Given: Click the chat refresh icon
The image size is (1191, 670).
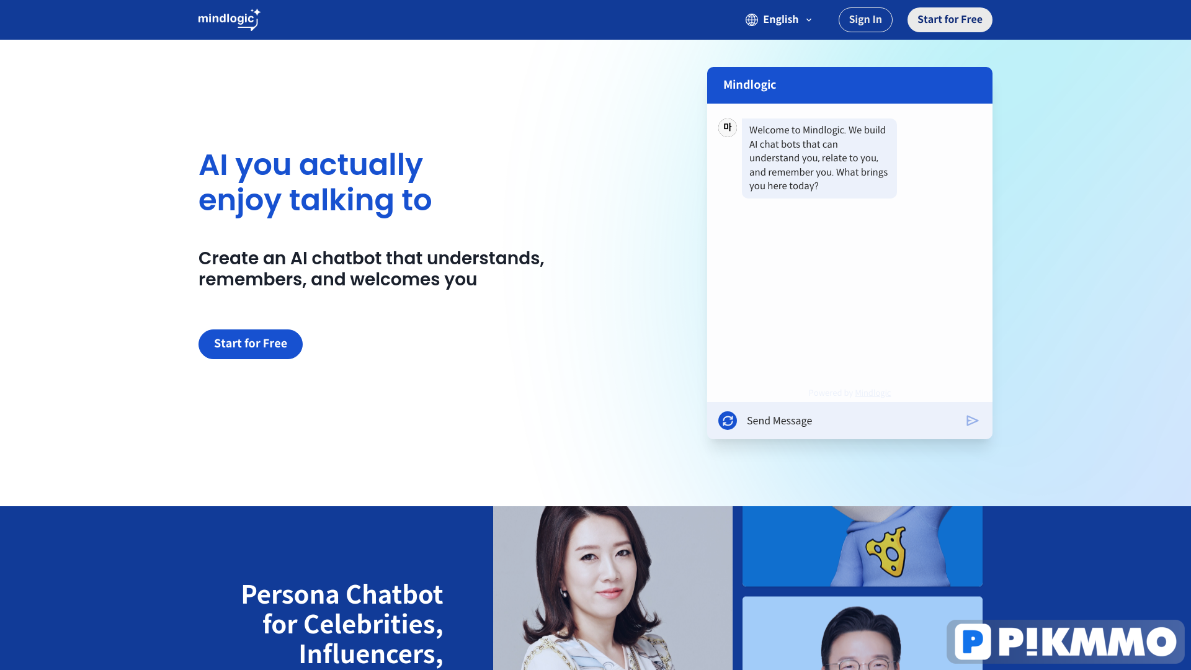Looking at the screenshot, I should [728, 421].
